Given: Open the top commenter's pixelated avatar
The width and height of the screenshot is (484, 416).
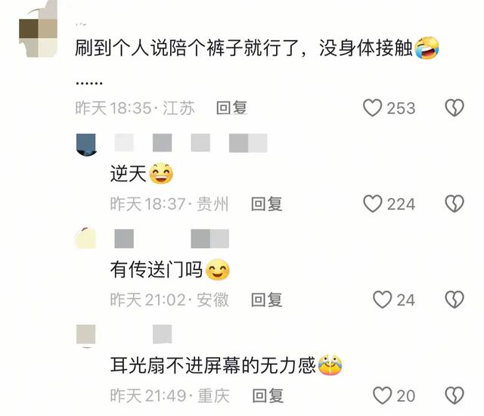Looking at the screenshot, I should click(39, 29).
